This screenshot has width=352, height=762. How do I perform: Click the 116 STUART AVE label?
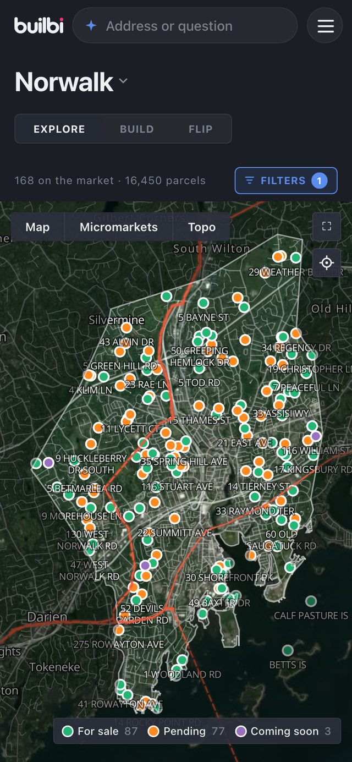pos(177,487)
